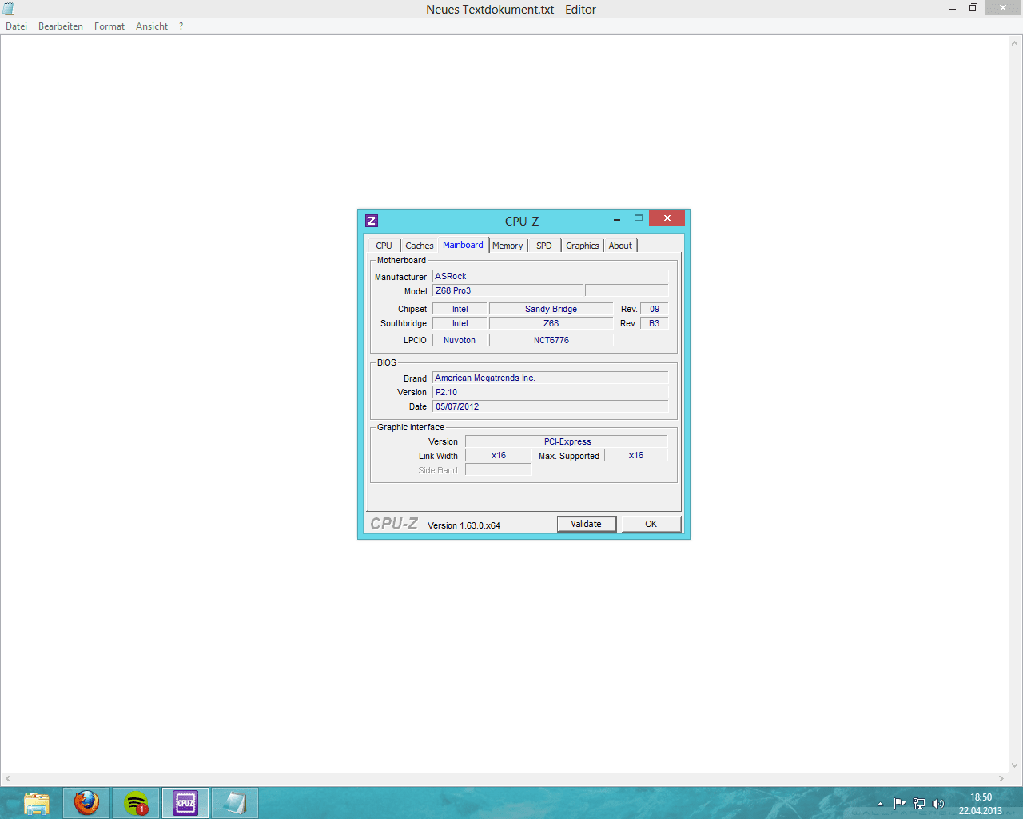The width and height of the screenshot is (1023, 819).
Task: Select the CPU-Z taskbar icon
Action: tap(185, 803)
